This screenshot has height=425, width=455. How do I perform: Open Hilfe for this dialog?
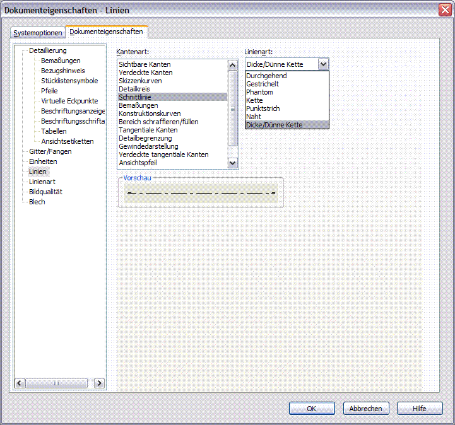[x=420, y=409]
